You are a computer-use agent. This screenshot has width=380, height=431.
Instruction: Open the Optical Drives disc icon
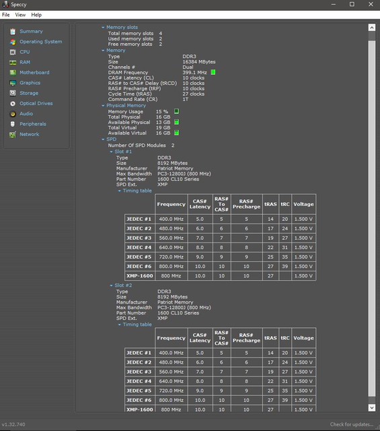(x=13, y=104)
